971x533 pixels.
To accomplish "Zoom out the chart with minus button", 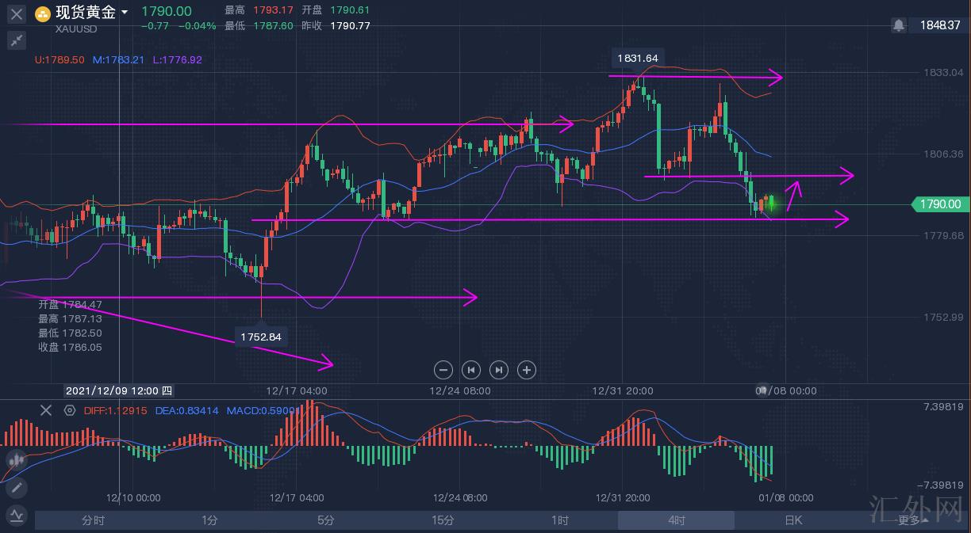I will [443, 369].
